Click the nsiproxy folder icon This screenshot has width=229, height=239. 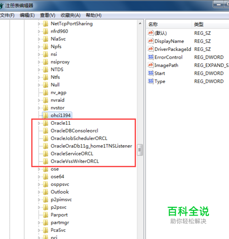45,62
